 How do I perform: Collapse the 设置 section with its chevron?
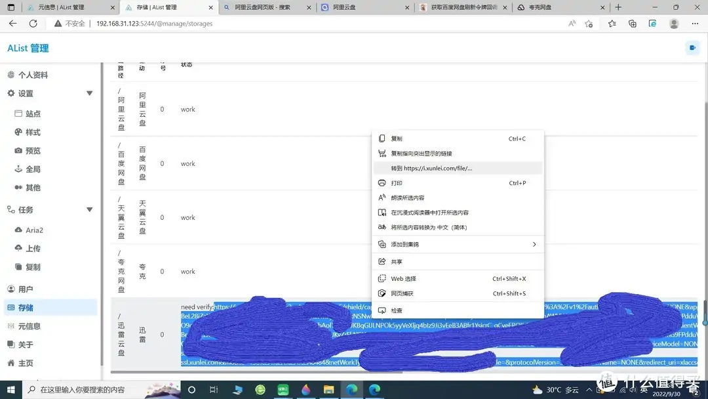89,93
